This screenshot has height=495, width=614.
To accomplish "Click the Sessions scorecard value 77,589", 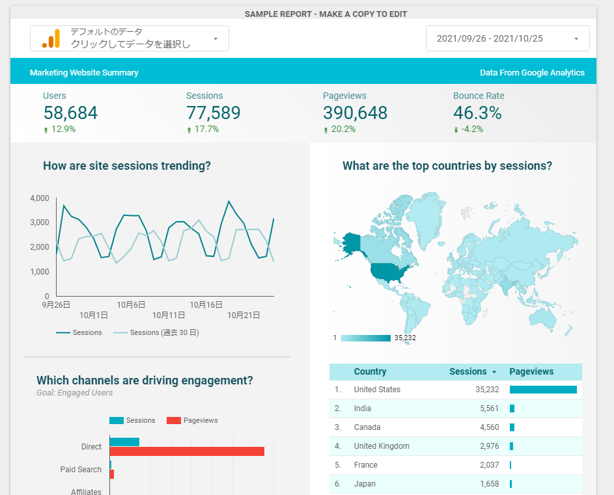I will [214, 113].
